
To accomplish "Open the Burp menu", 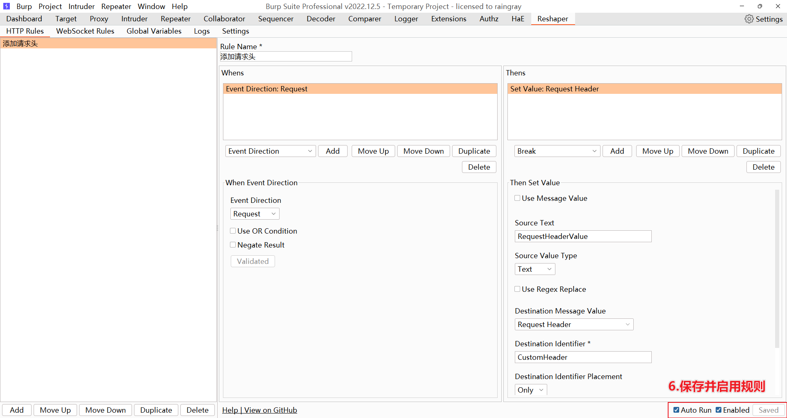I will point(24,7).
